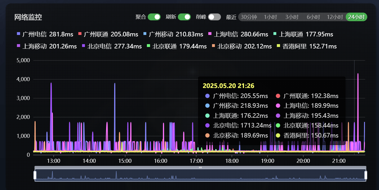Hide the 北京移动 series
Viewport: 379px width, 190px height.
pos(214,46)
